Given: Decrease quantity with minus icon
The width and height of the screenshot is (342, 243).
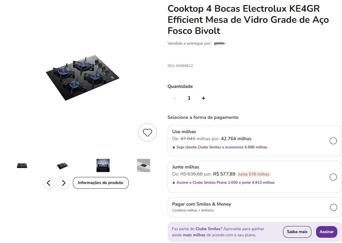Looking at the screenshot, I should [x=175, y=98].
